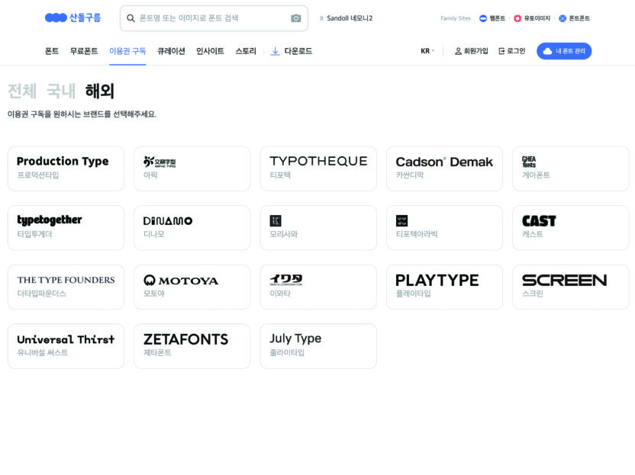Click the download arrow icon beside 다운로드

[276, 51]
